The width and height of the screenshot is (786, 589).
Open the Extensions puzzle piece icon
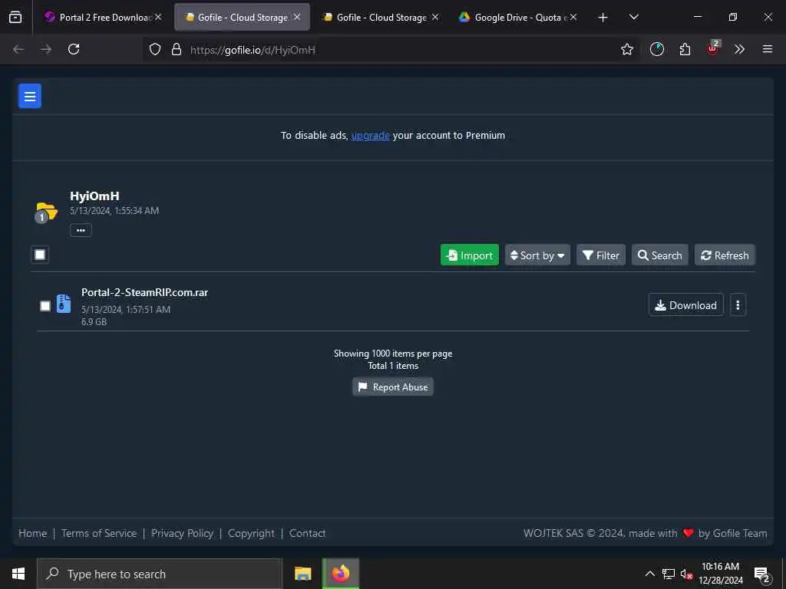[x=685, y=49]
